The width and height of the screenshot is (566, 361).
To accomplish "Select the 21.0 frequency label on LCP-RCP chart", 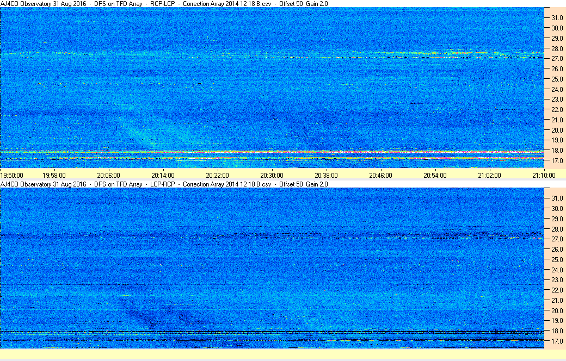I will 557,301.
